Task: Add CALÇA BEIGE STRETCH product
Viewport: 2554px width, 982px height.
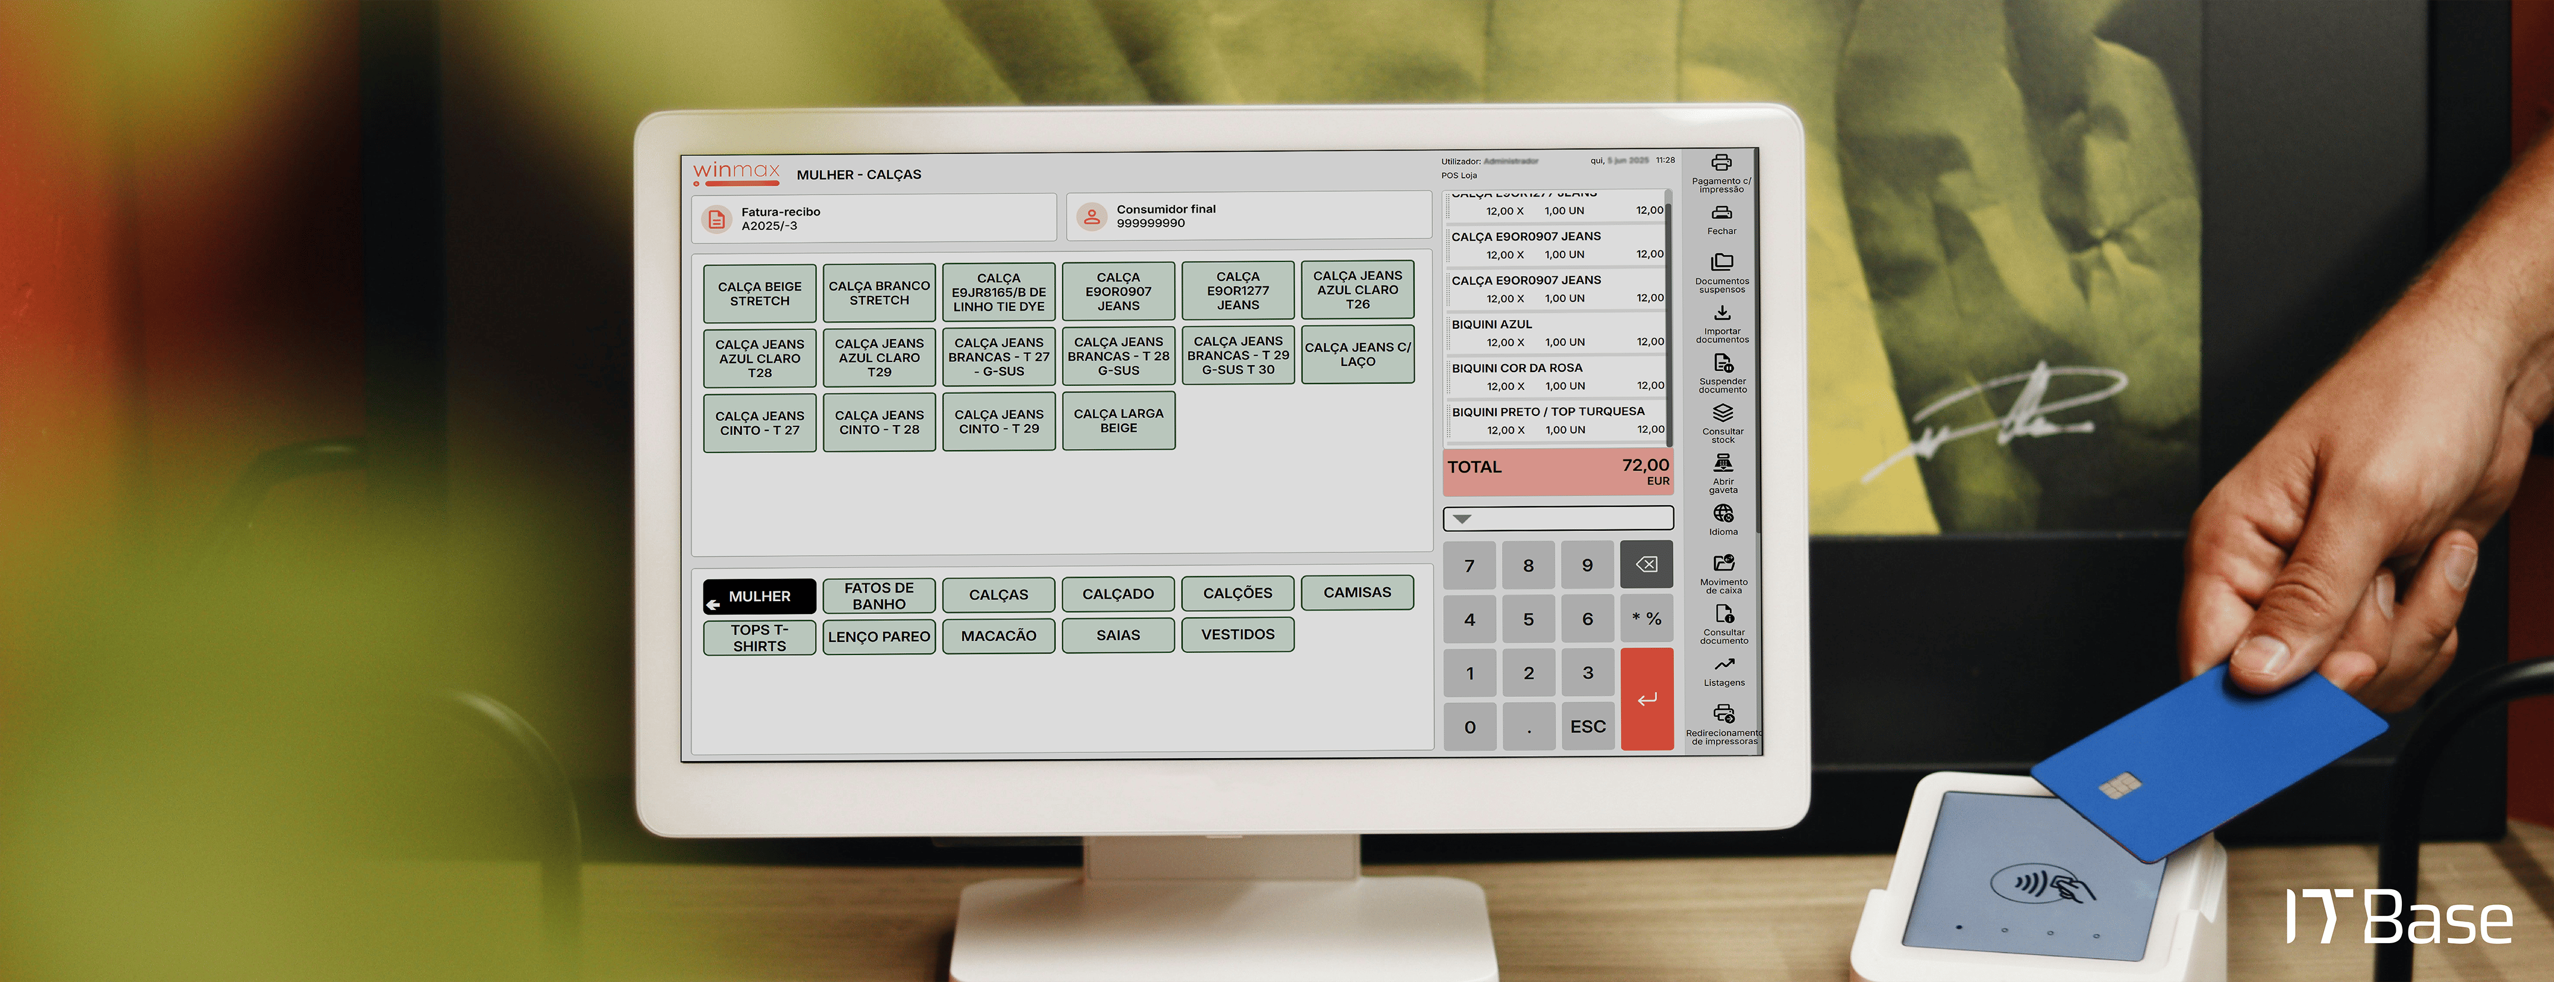Action: pyautogui.click(x=760, y=293)
